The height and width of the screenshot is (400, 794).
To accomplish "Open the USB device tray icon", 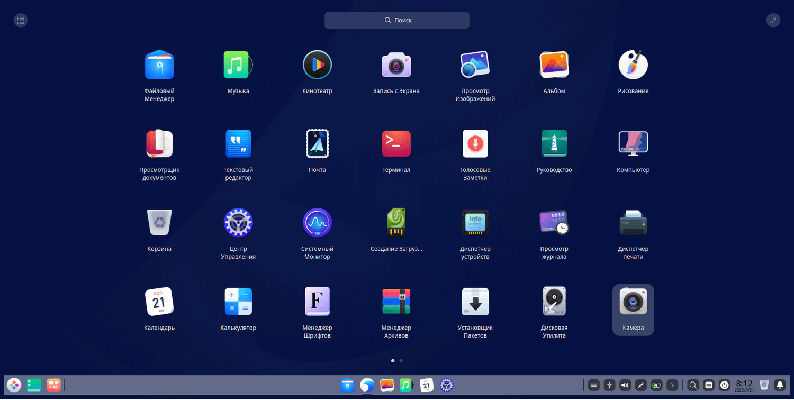I will [x=610, y=385].
